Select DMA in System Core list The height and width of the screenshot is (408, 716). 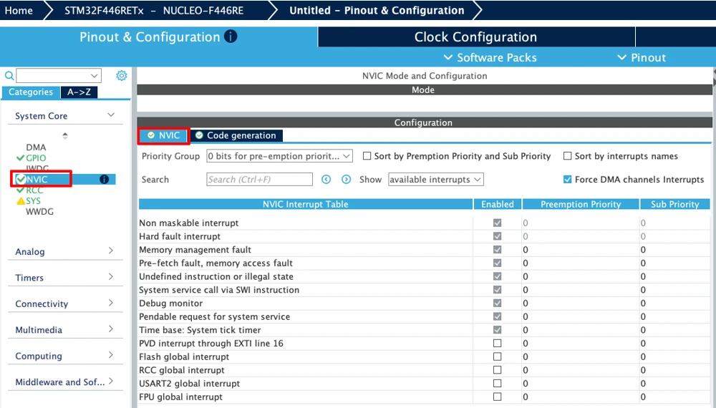[36, 147]
